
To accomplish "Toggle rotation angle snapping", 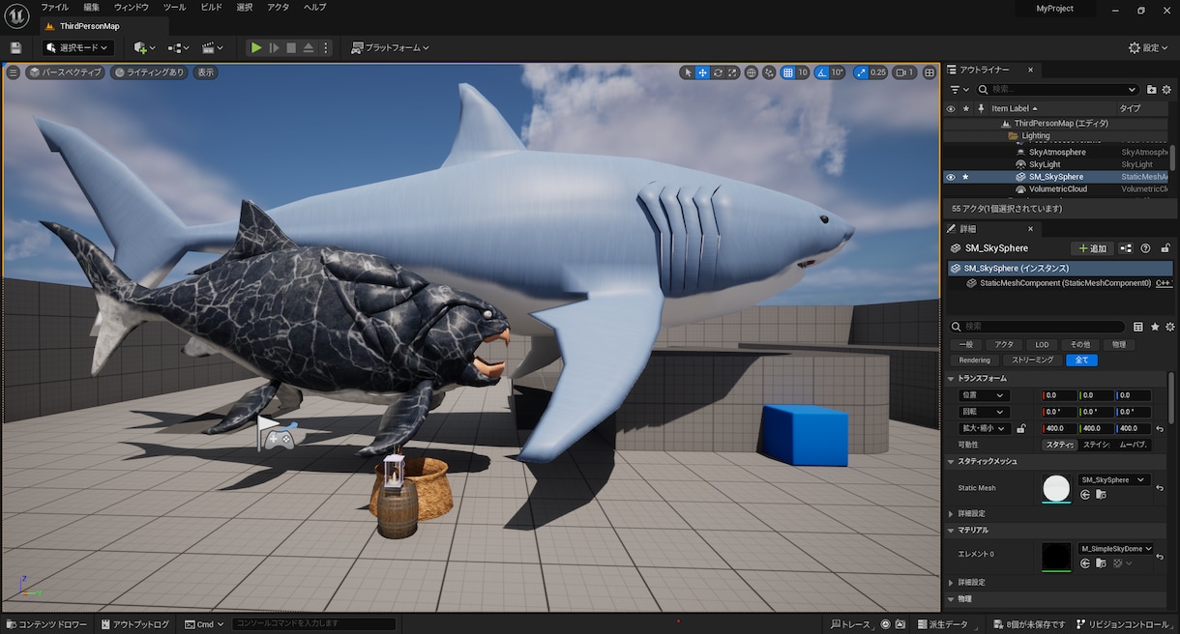I will (821, 72).
